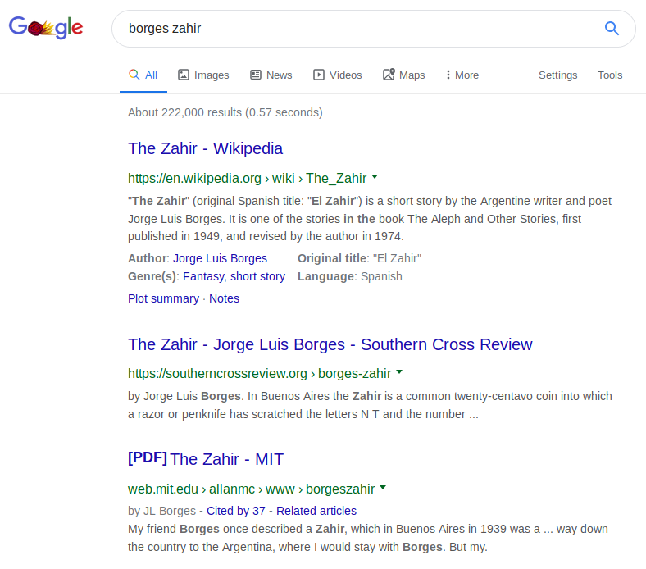Click the en.wikipedia.org URL line

pos(248,178)
